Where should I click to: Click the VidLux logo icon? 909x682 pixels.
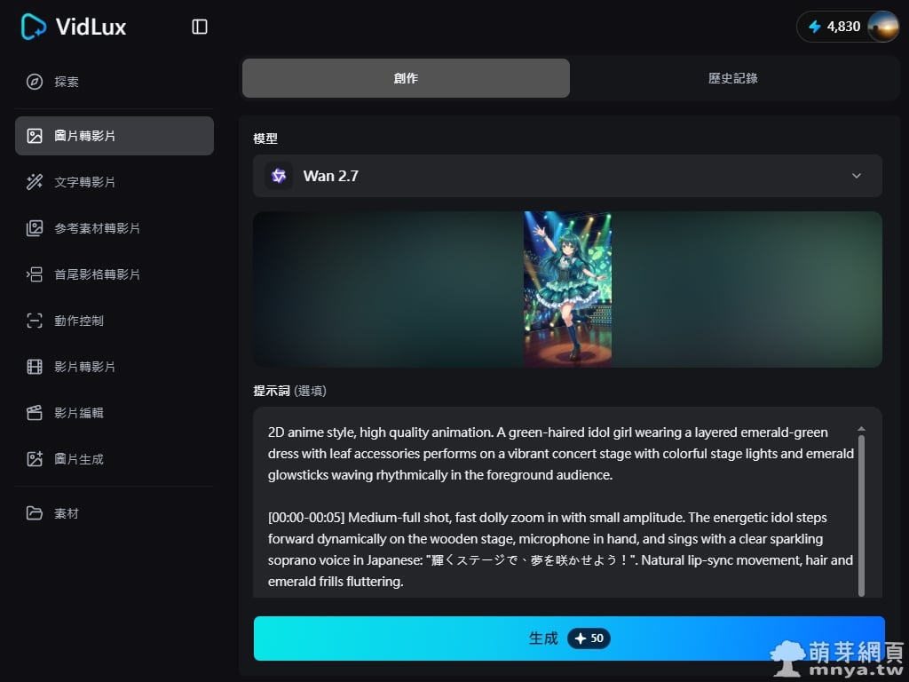pos(34,27)
